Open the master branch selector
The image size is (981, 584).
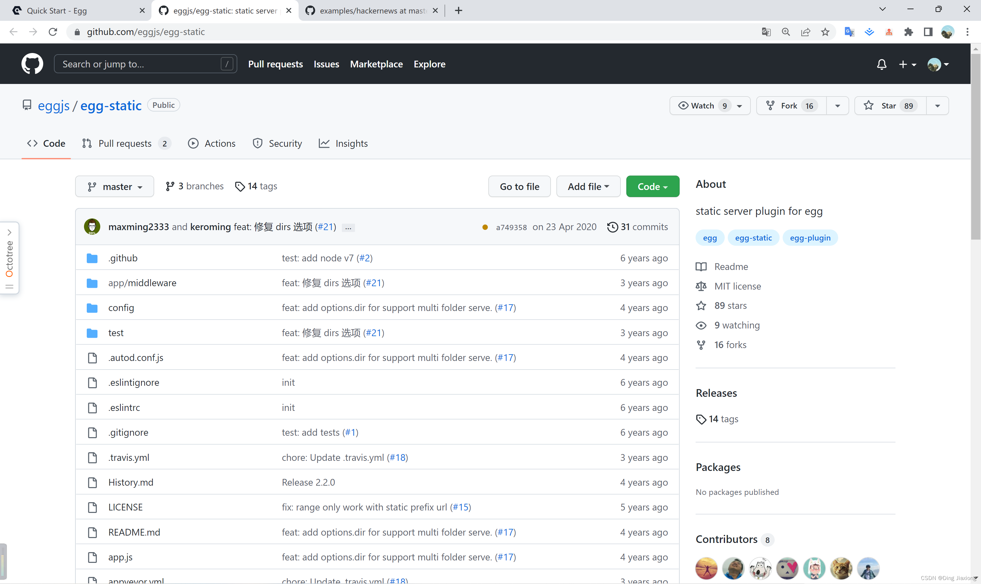(x=115, y=186)
